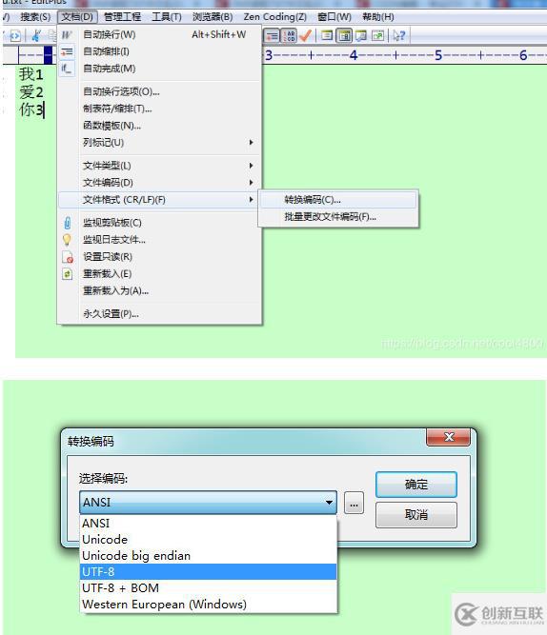Open the 窗口(W) menu
This screenshot has height=635, width=547.
tap(334, 17)
